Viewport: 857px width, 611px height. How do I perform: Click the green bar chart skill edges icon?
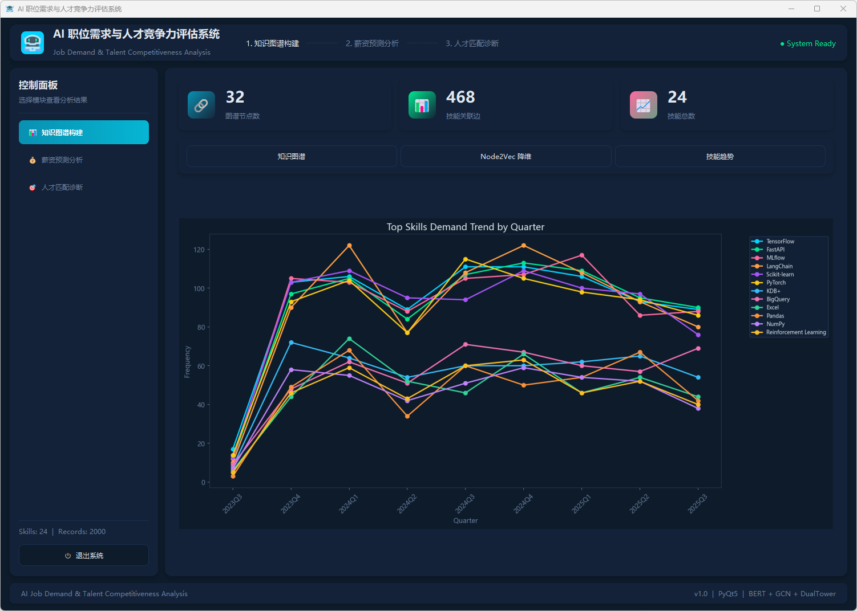point(422,105)
